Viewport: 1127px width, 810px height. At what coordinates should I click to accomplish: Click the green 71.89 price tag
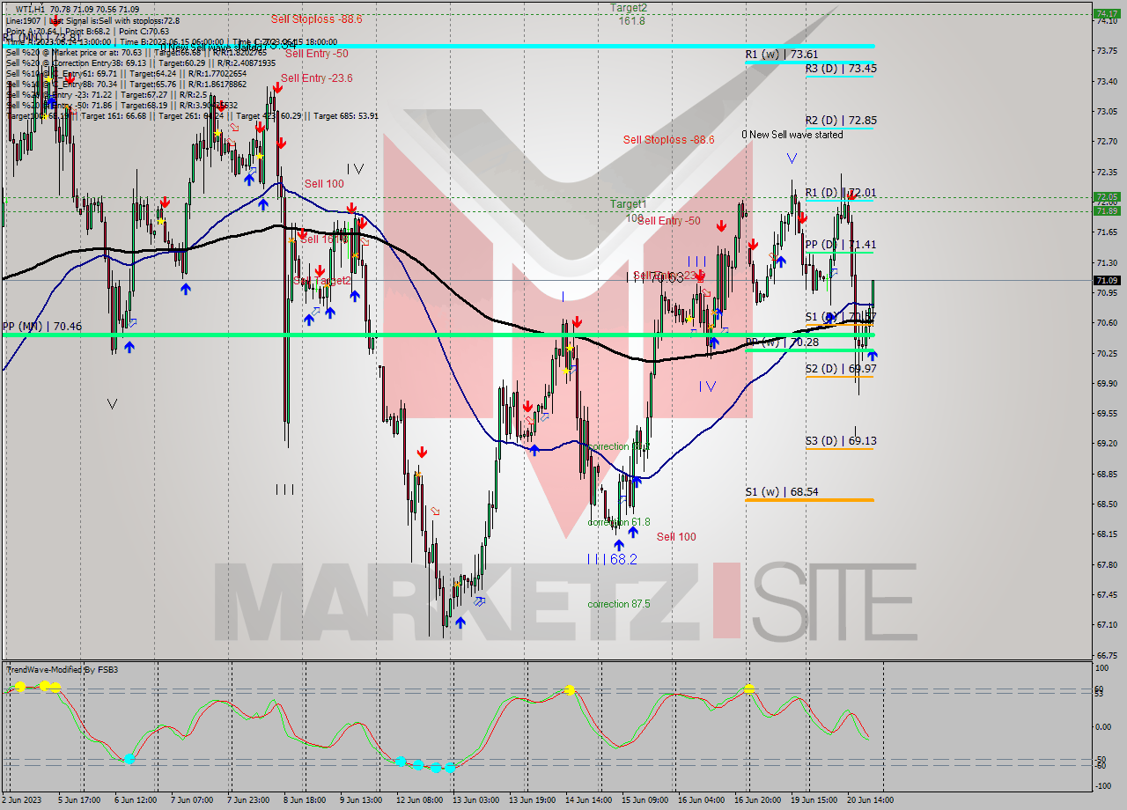point(1107,210)
